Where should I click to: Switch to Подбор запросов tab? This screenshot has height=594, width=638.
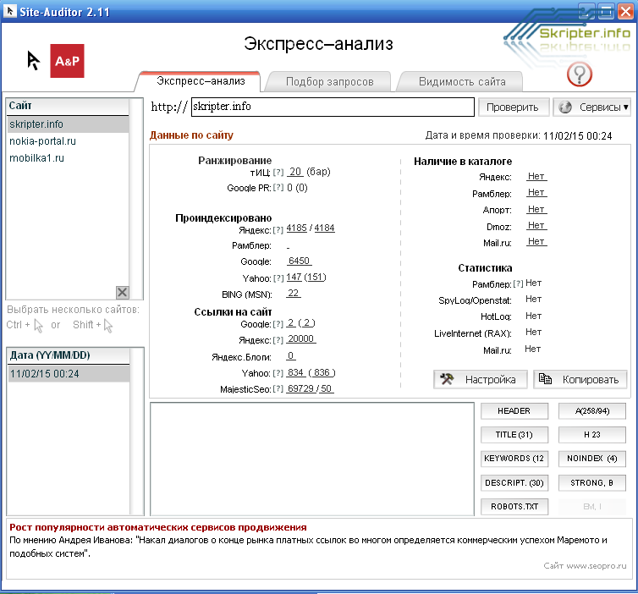(330, 82)
